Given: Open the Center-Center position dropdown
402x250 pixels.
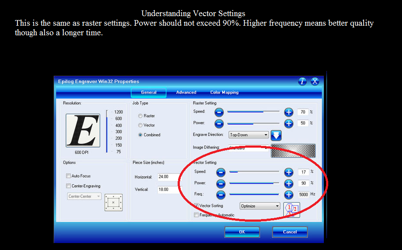Looking at the screenshot, I should pyautogui.click(x=84, y=196).
